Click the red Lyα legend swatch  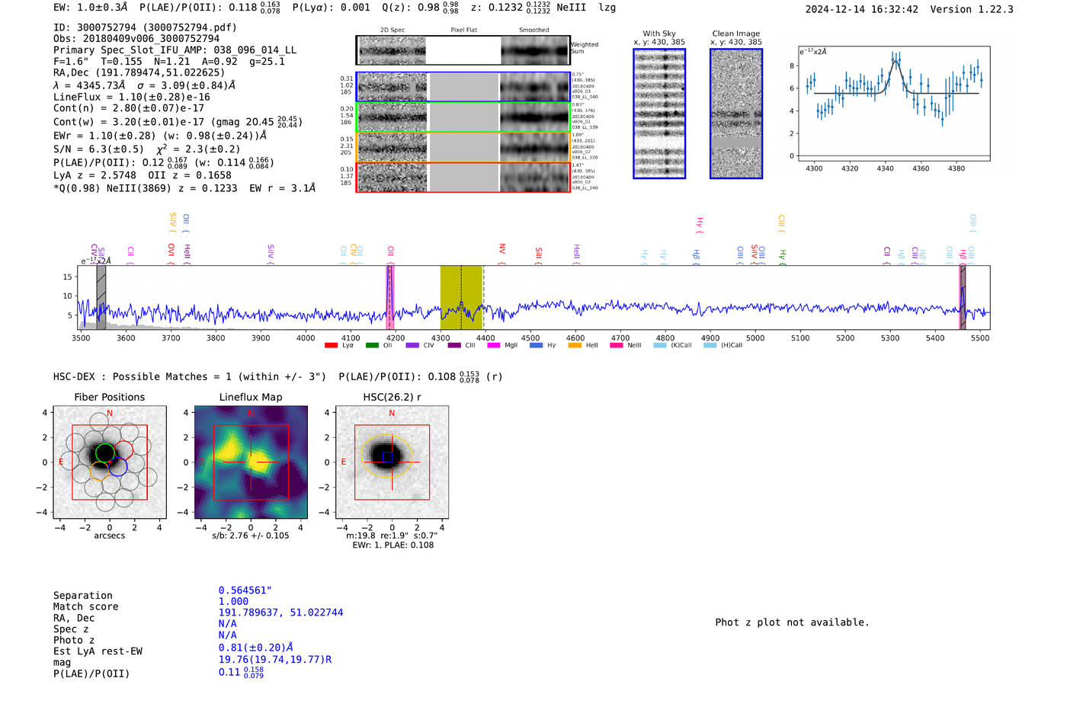coord(331,345)
